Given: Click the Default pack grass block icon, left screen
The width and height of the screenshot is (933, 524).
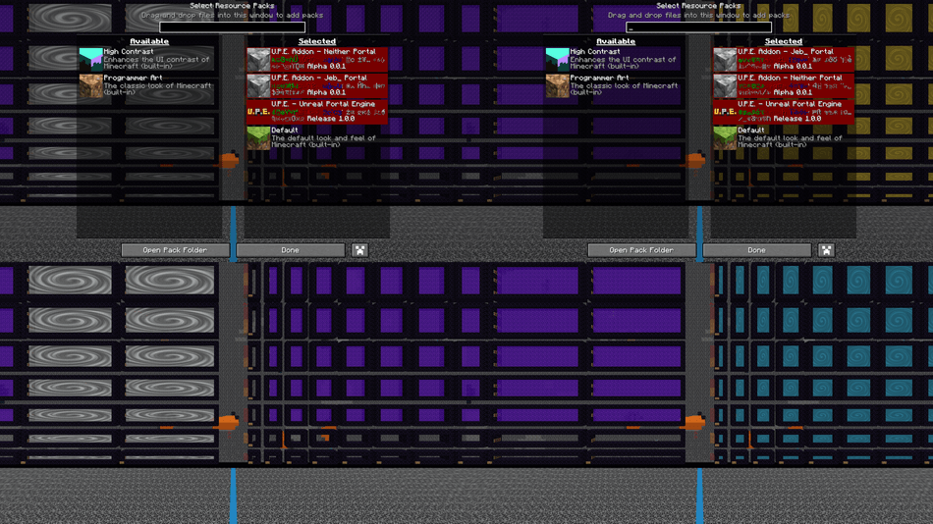Looking at the screenshot, I should tap(259, 138).
